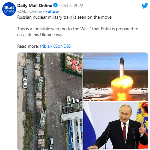Open the Daily Mail Online display name
Image resolution: width=150 pixels, height=150 pixels.
(35, 5)
